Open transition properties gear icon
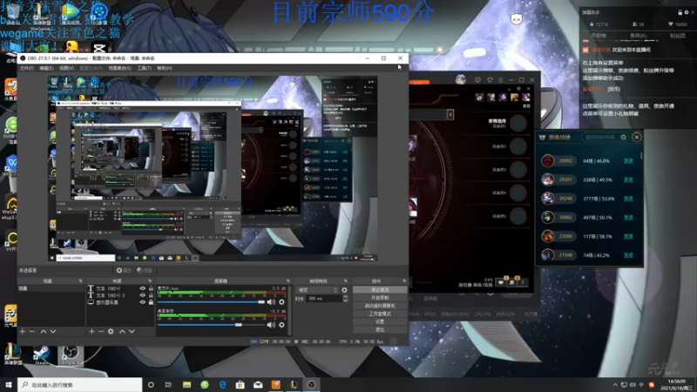697x392 pixels. tap(344, 290)
